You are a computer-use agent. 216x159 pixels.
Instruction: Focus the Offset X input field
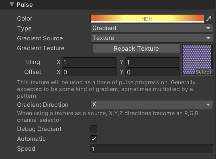pyautogui.click(x=90, y=72)
